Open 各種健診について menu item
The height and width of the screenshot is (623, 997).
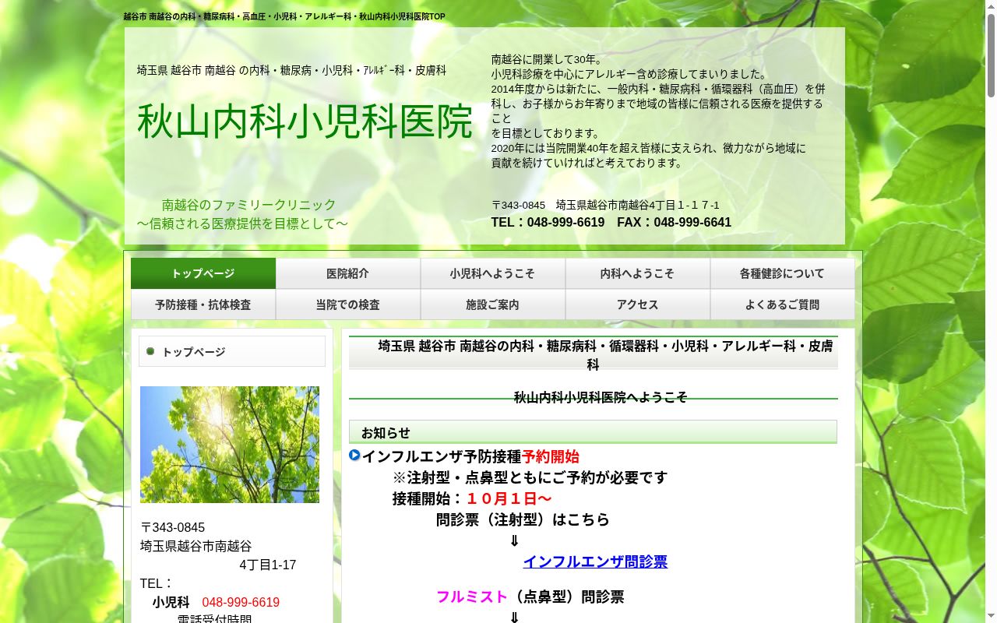coord(782,273)
